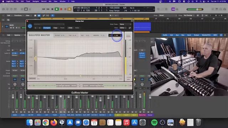Toggle the Inspector toolbar icon
Viewport: 228px width, 128px height.
coord(7,9)
